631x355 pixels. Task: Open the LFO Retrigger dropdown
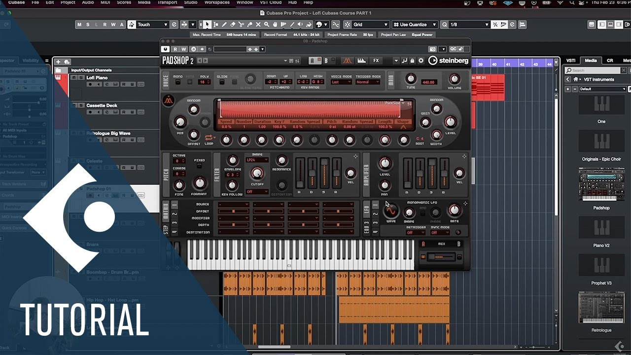416,233
